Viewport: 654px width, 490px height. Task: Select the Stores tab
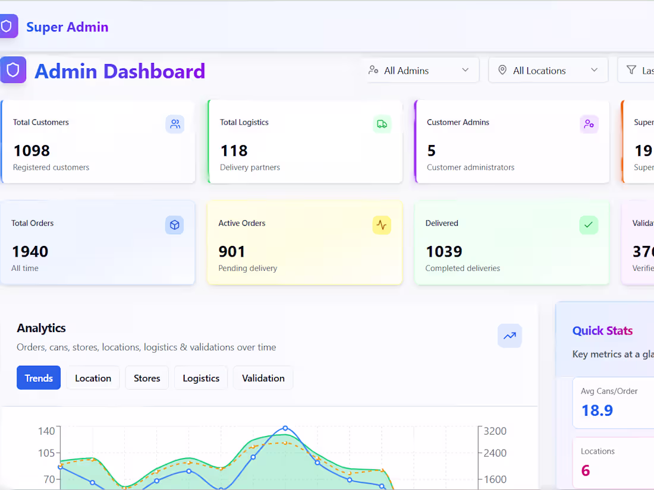coord(147,378)
